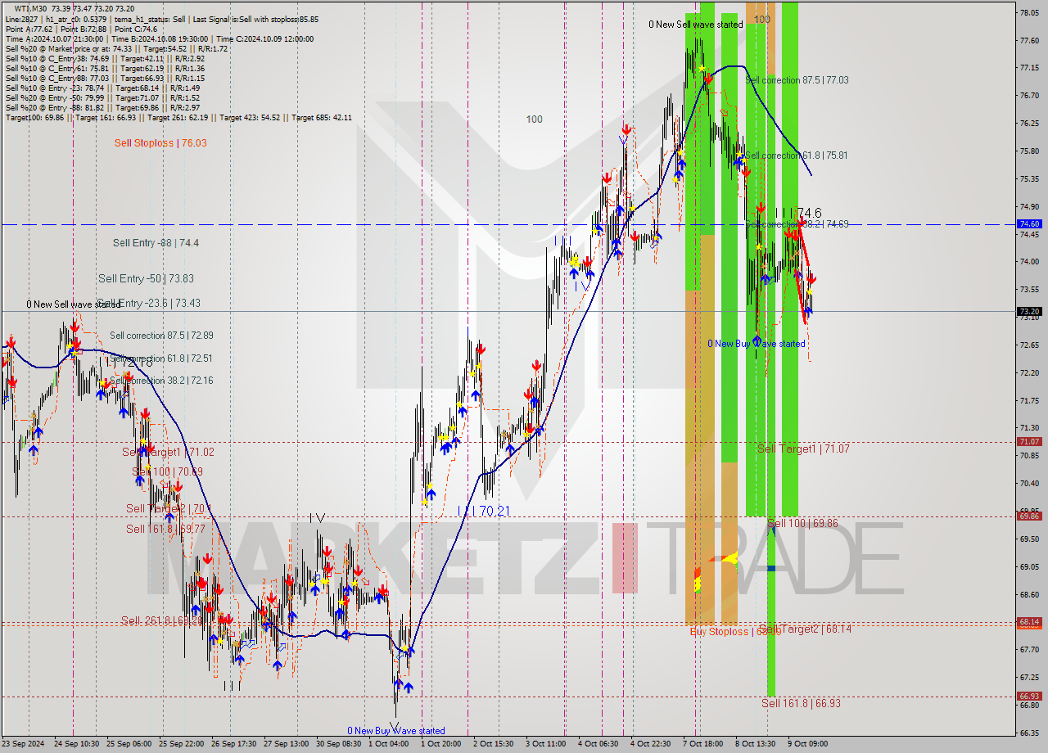Click the '24 Sep 10:30' time label
Viewport: 1048px width, 753px height.
pos(78,744)
